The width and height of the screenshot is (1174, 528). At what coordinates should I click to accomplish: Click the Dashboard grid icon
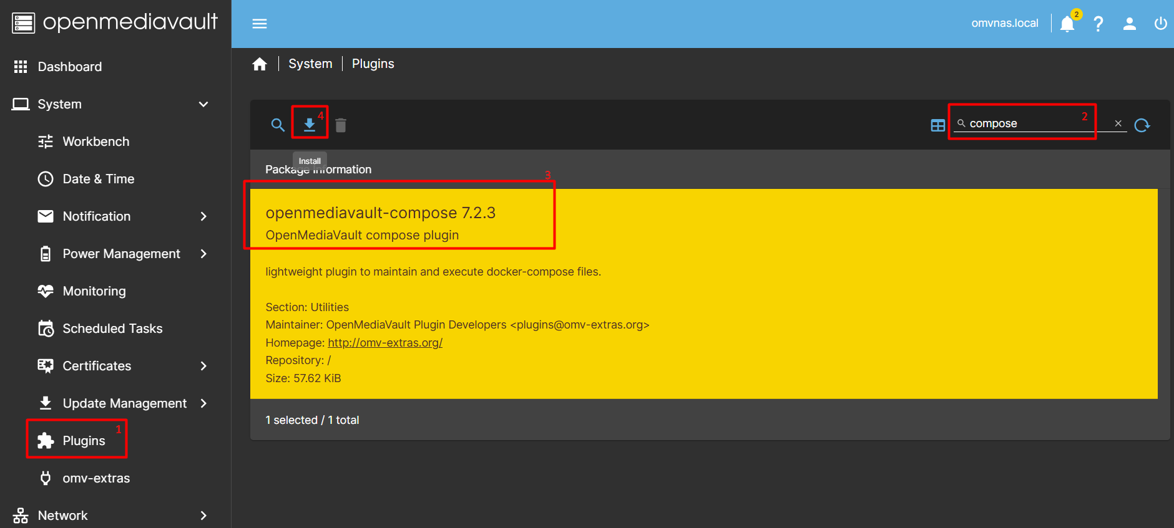coord(21,67)
